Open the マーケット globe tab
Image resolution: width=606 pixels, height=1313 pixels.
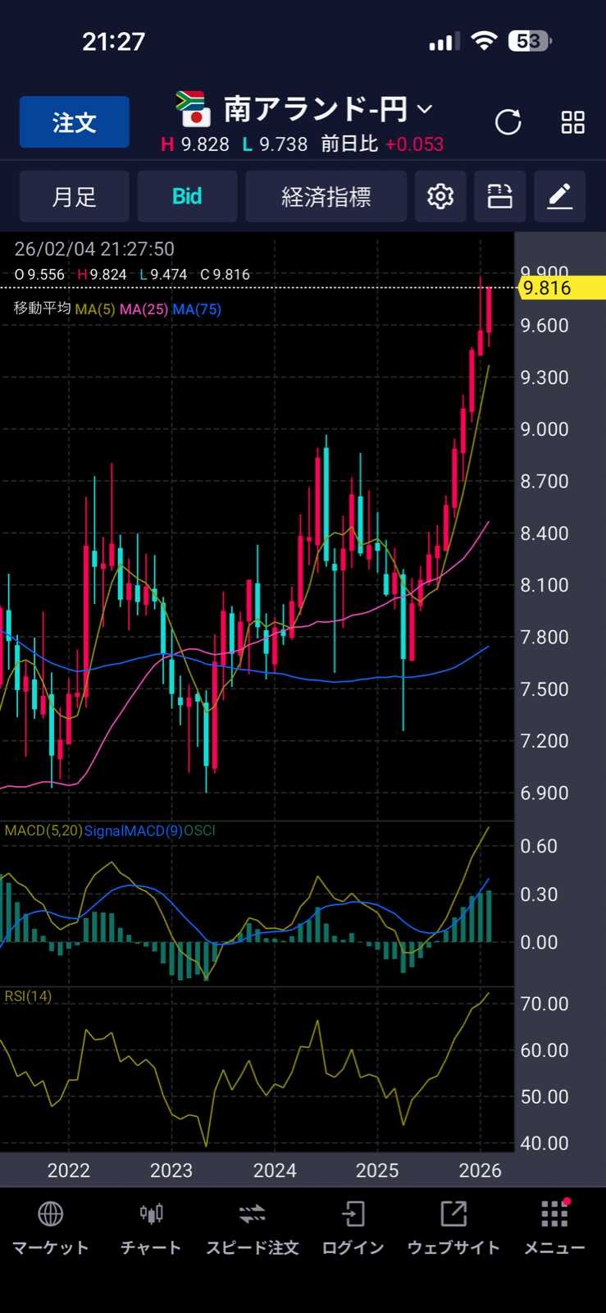(51, 1228)
